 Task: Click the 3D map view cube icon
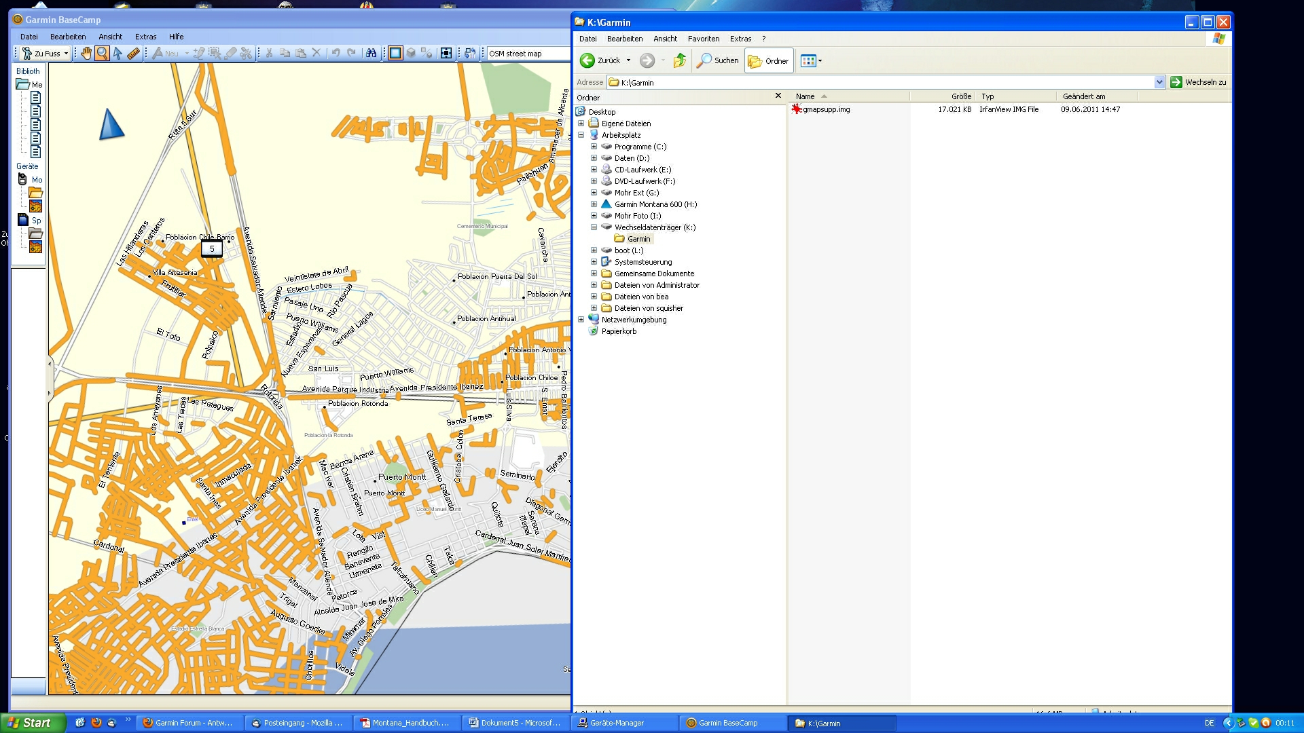coord(411,54)
